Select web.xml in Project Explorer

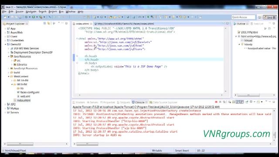click(x=24, y=96)
